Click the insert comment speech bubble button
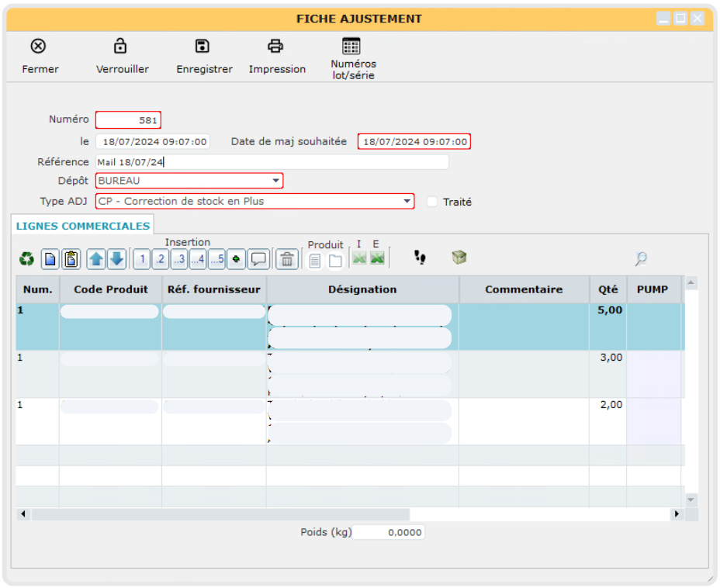The width and height of the screenshot is (720, 588). (x=259, y=259)
